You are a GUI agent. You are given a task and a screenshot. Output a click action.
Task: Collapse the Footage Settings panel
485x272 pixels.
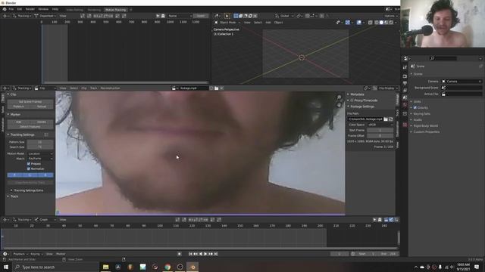click(x=348, y=107)
